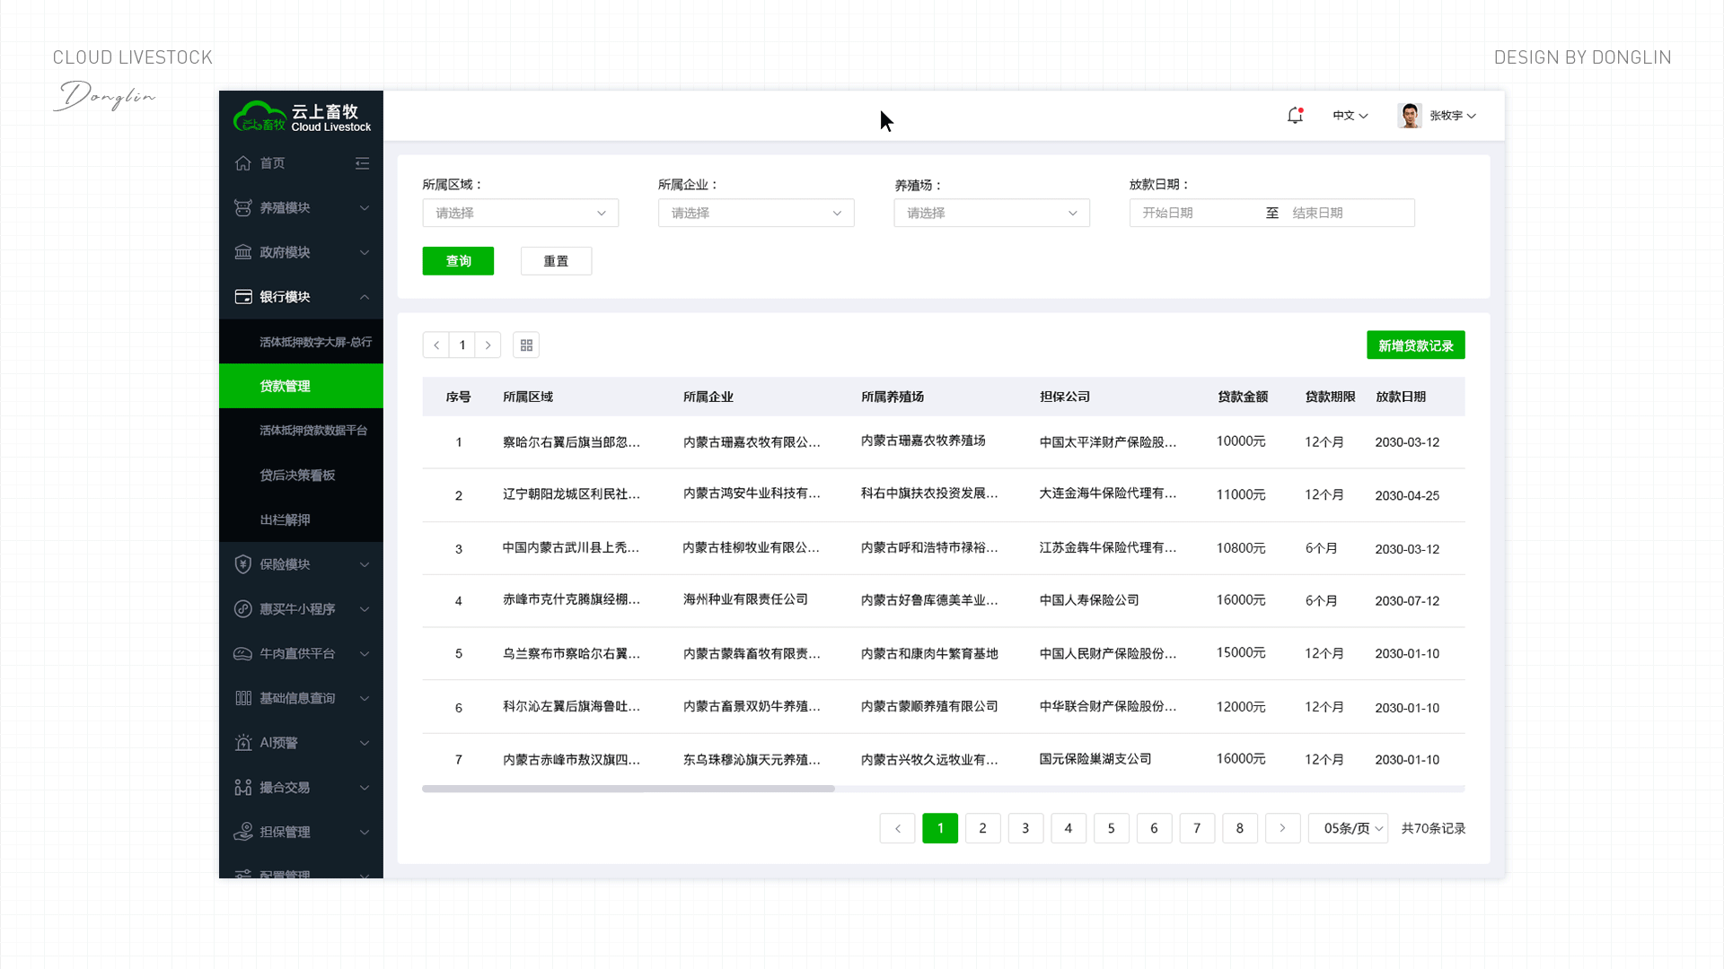Click the grid view icon above table
1724x969 pixels.
click(526, 345)
